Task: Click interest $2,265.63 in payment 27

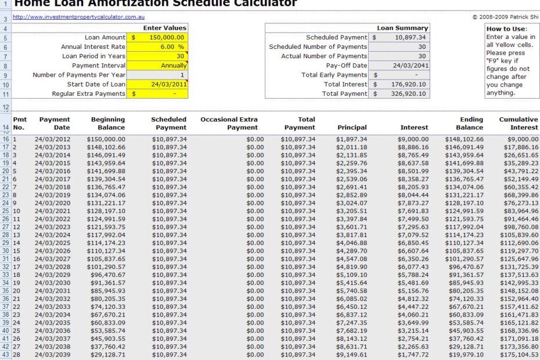Action: [413, 347]
